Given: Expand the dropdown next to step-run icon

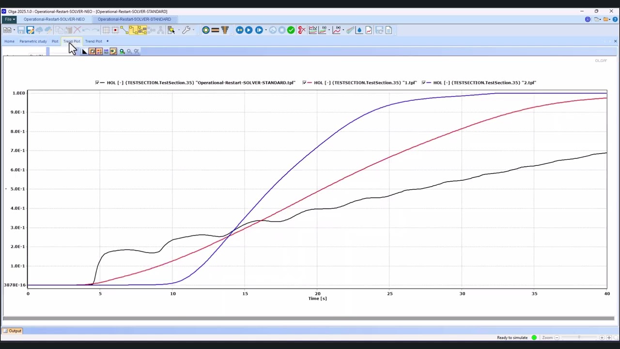Looking at the screenshot, I should [x=266, y=30].
